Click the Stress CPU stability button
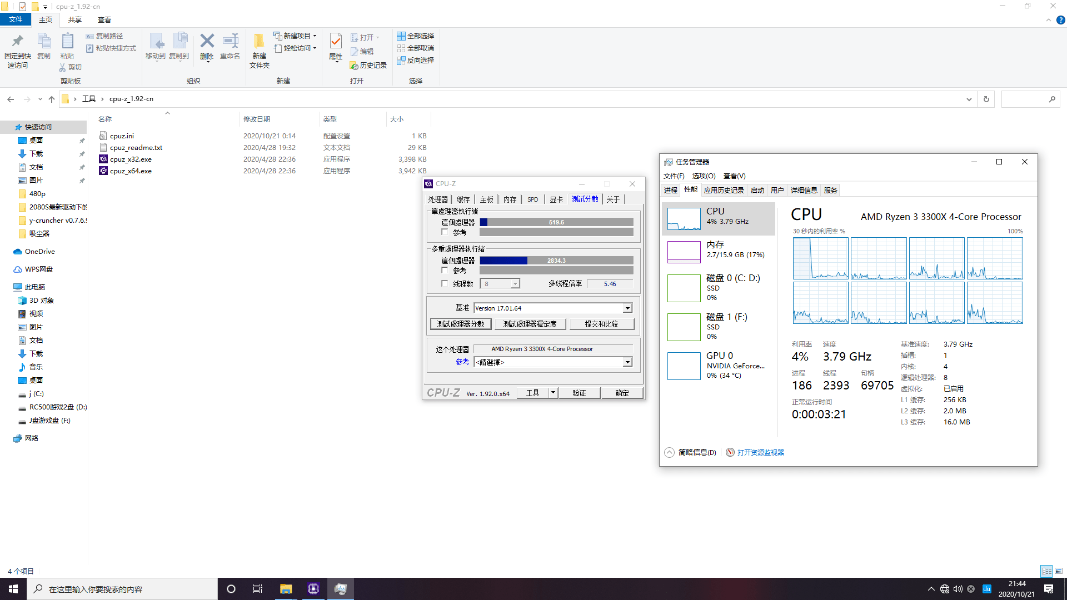 tap(530, 324)
